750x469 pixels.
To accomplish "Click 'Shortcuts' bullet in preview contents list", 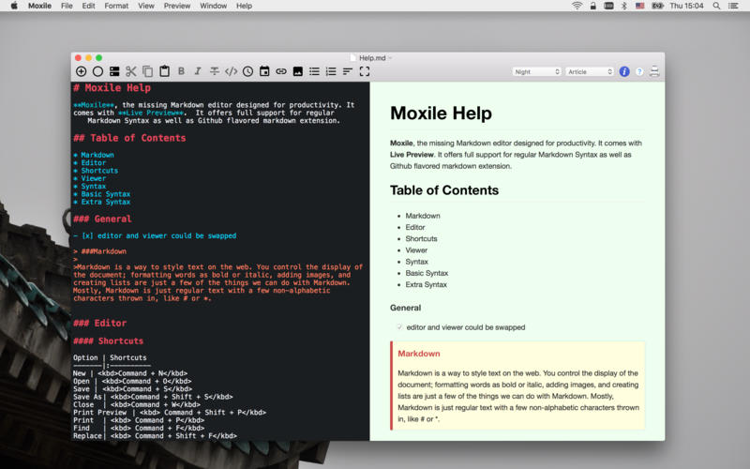I will tap(421, 239).
